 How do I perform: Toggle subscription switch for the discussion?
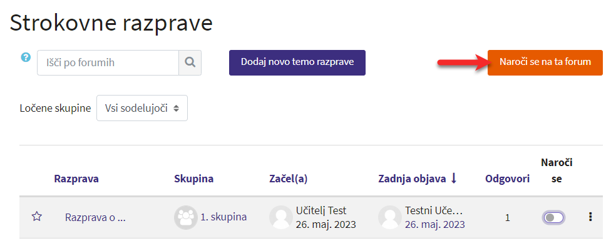553,217
